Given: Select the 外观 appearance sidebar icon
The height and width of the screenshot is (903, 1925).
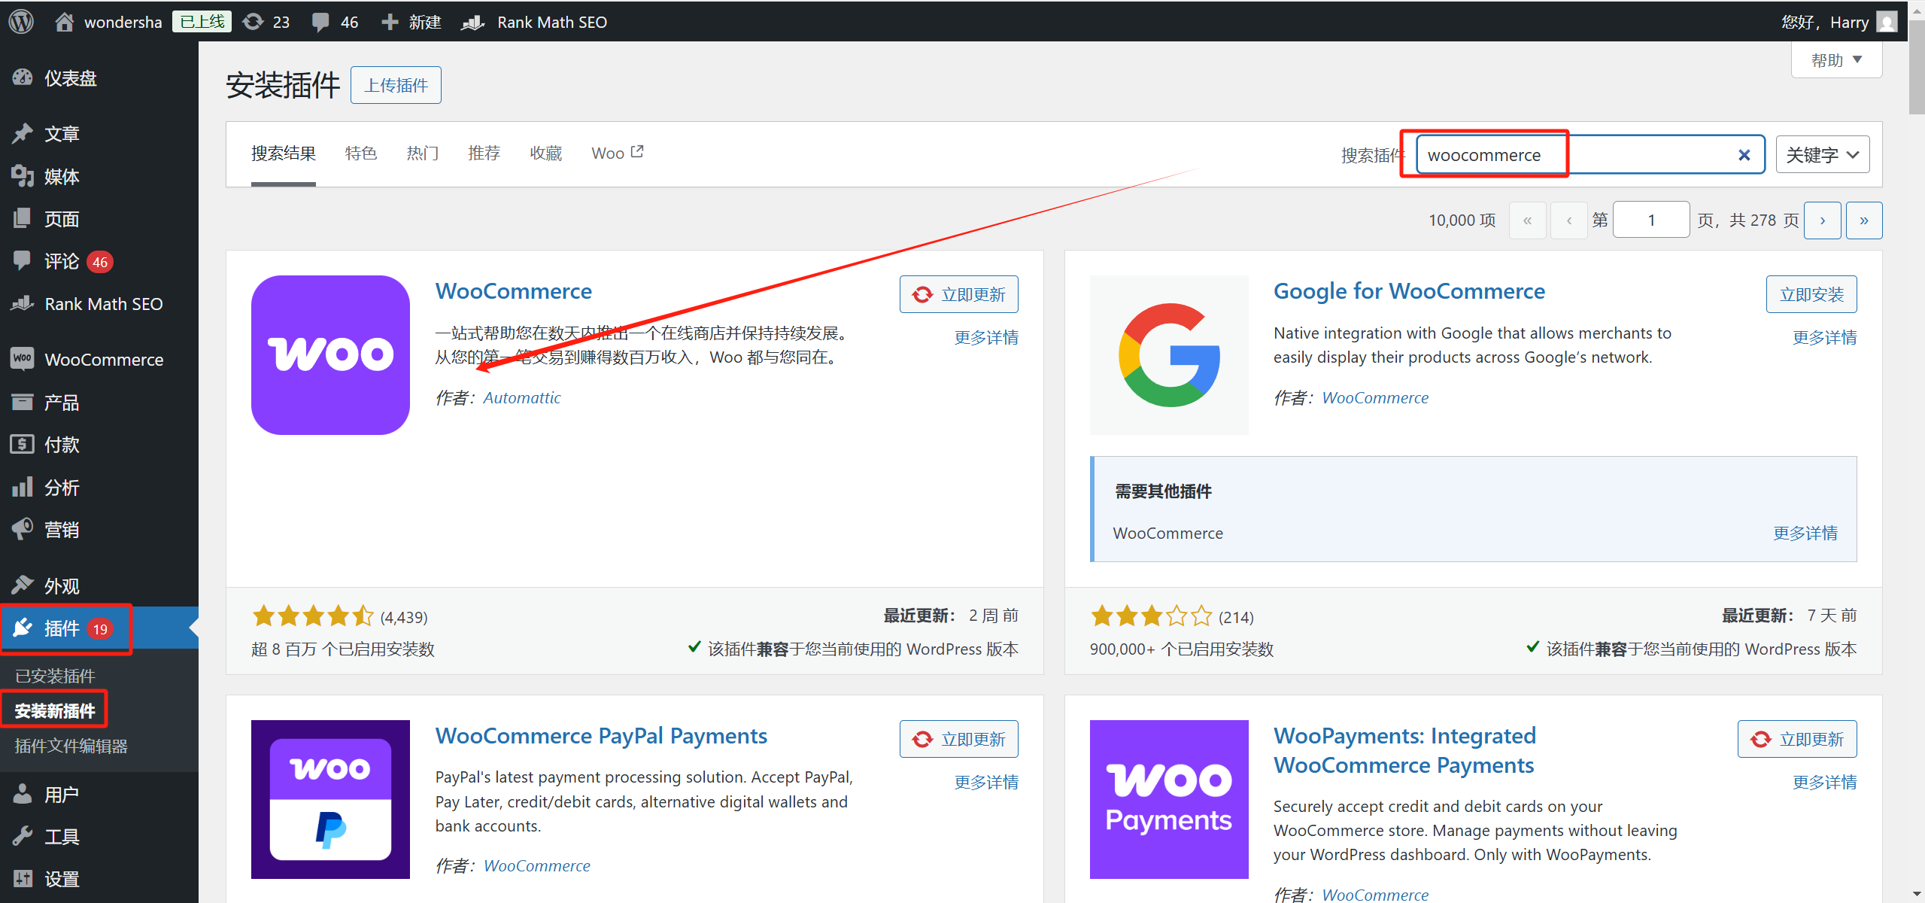Looking at the screenshot, I should coord(23,584).
